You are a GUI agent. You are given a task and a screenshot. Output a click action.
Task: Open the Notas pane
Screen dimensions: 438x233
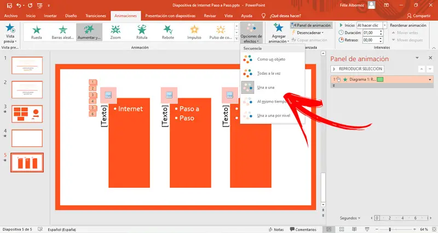pos(276,230)
